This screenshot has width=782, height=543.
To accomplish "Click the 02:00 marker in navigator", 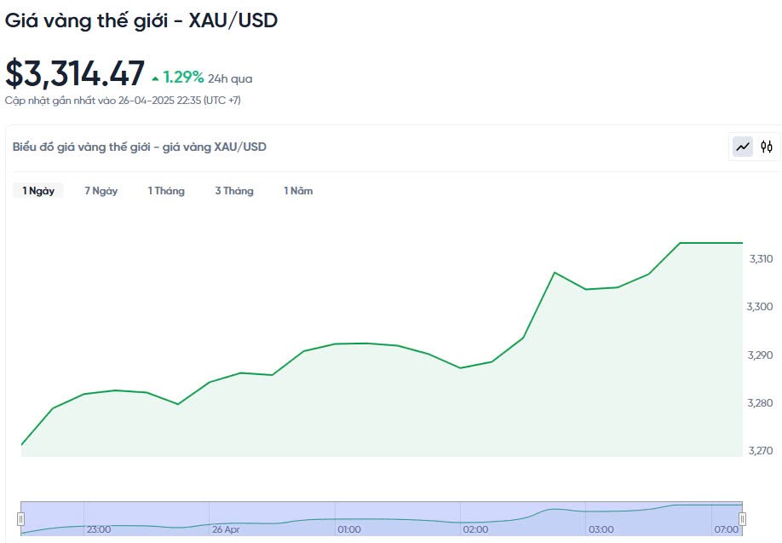I will click(474, 529).
